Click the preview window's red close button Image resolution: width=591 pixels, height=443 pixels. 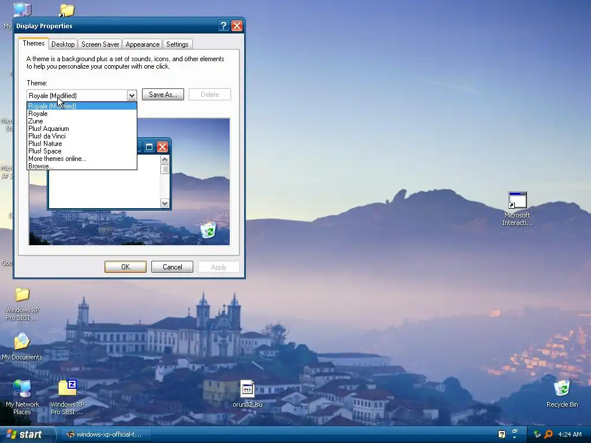click(162, 147)
